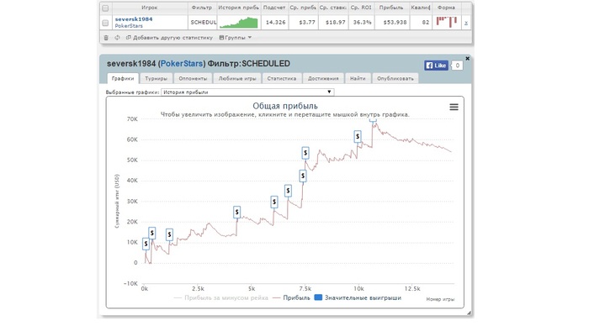The width and height of the screenshot is (589, 331).
Task: Tick the select-all checkbox in table header
Action: click(105, 8)
